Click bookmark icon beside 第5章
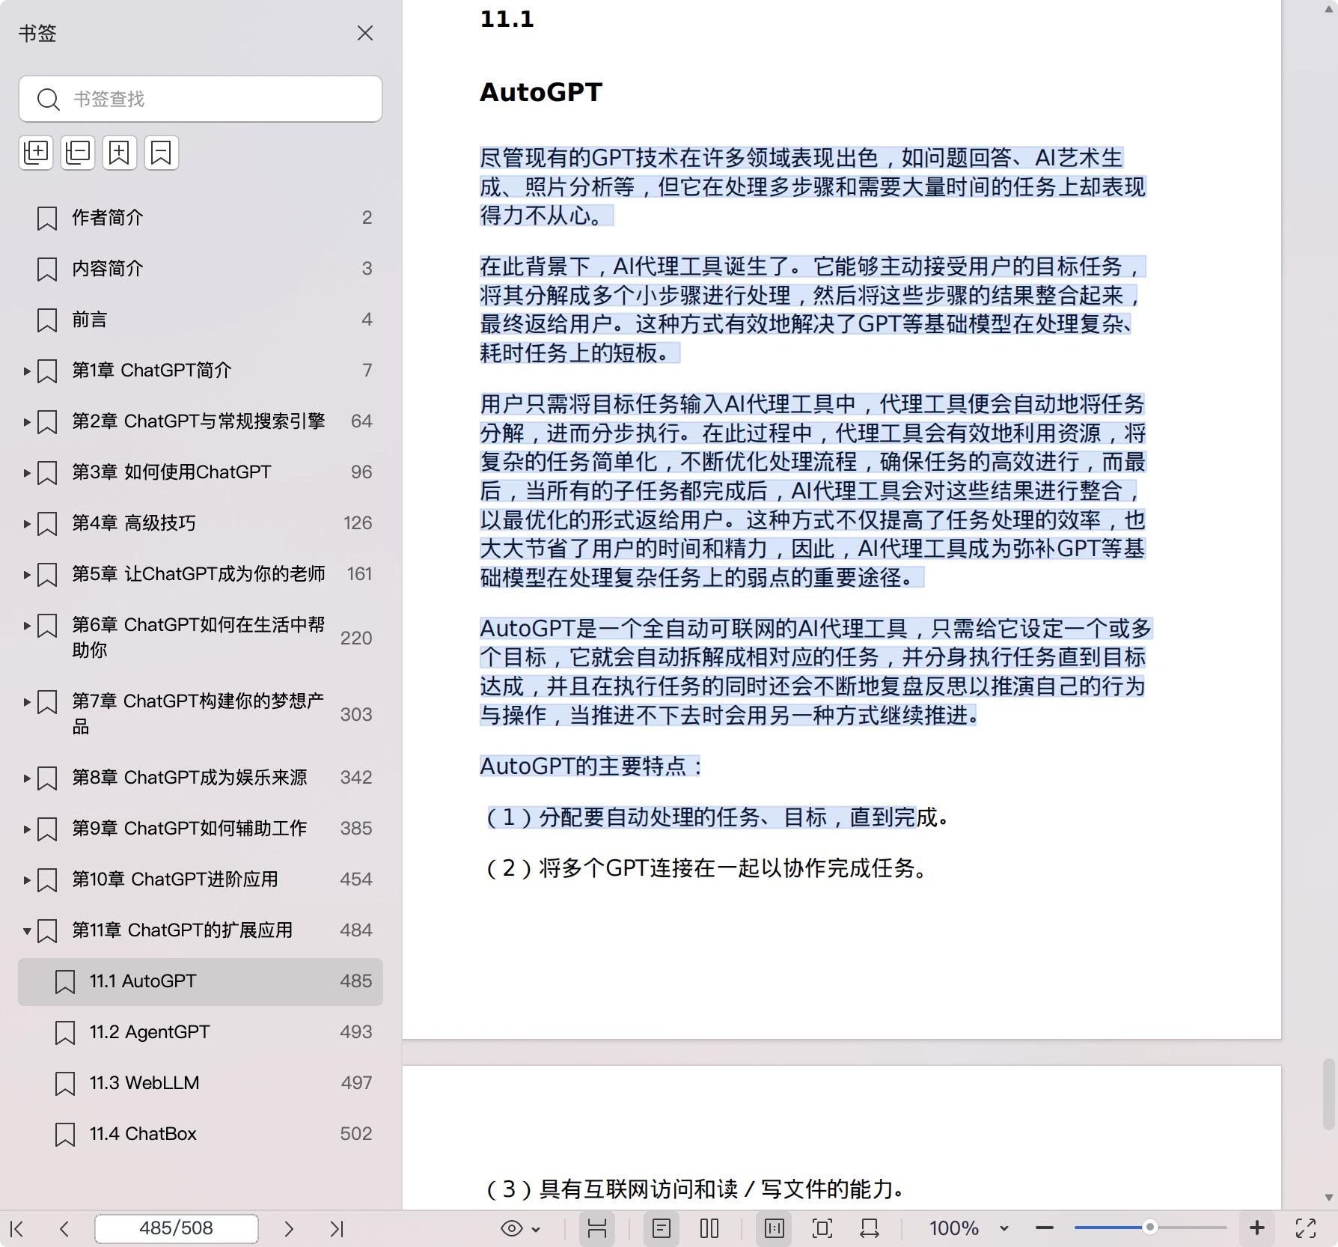 tap(47, 575)
